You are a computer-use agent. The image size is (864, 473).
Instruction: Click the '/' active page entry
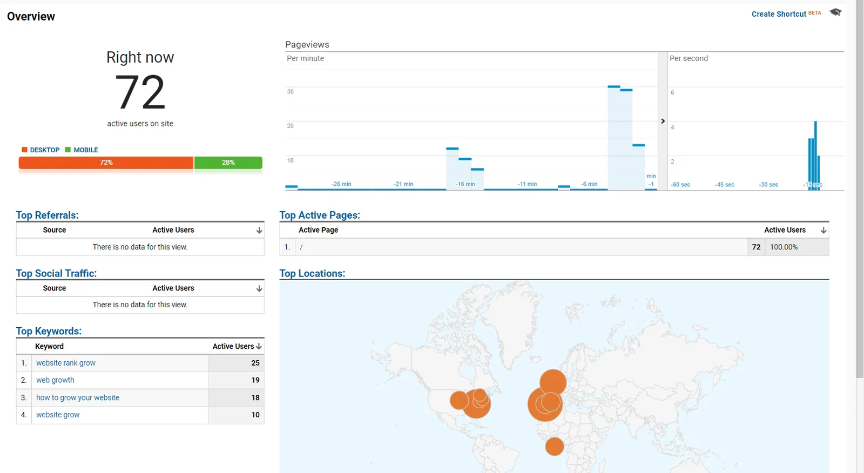[301, 247]
